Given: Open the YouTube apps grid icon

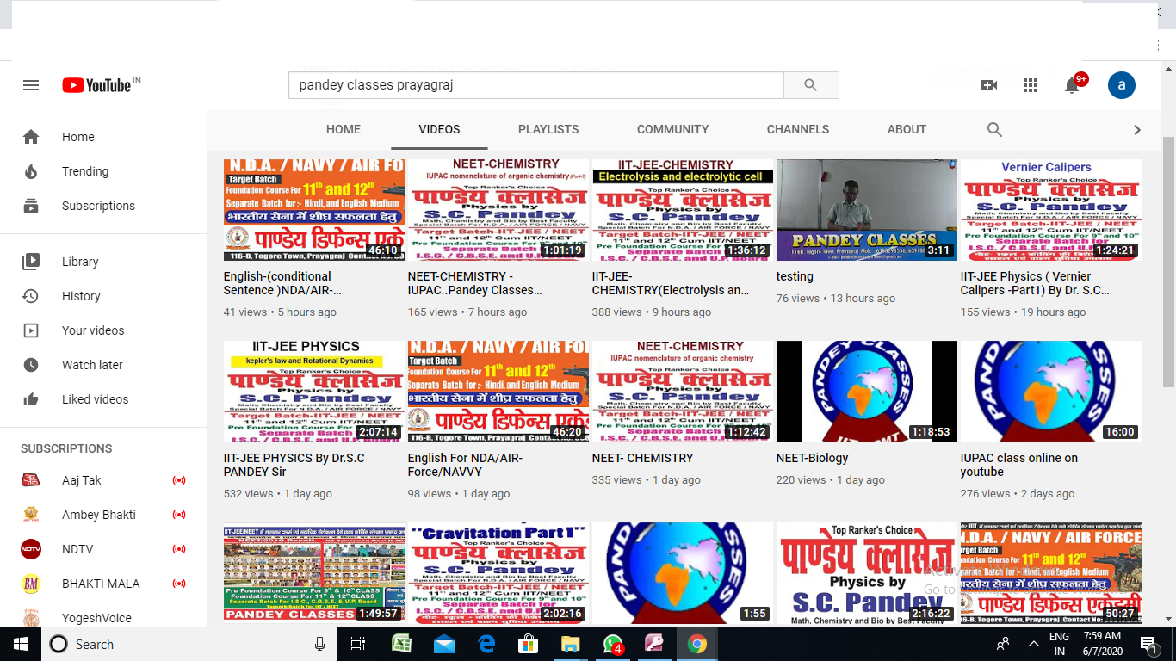Looking at the screenshot, I should click(1031, 85).
